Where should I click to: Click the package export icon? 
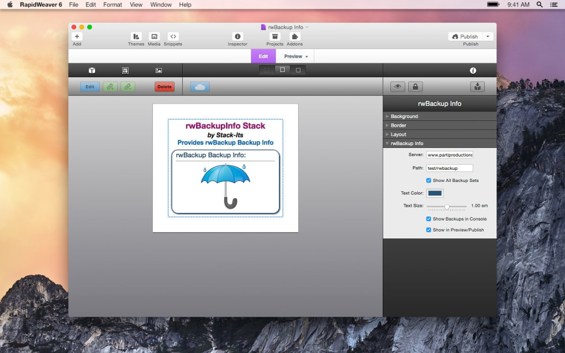point(477,87)
